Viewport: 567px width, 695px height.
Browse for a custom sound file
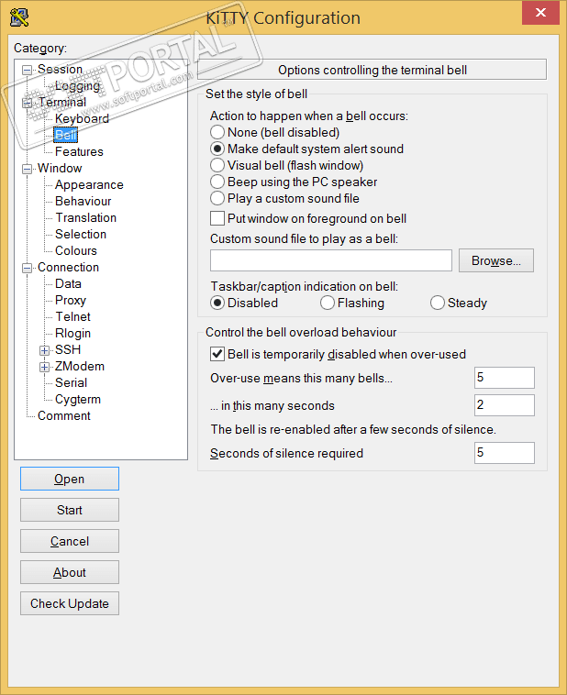(496, 260)
